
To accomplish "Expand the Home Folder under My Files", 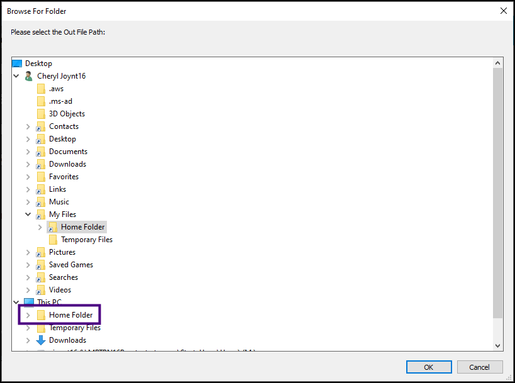I will [40, 227].
